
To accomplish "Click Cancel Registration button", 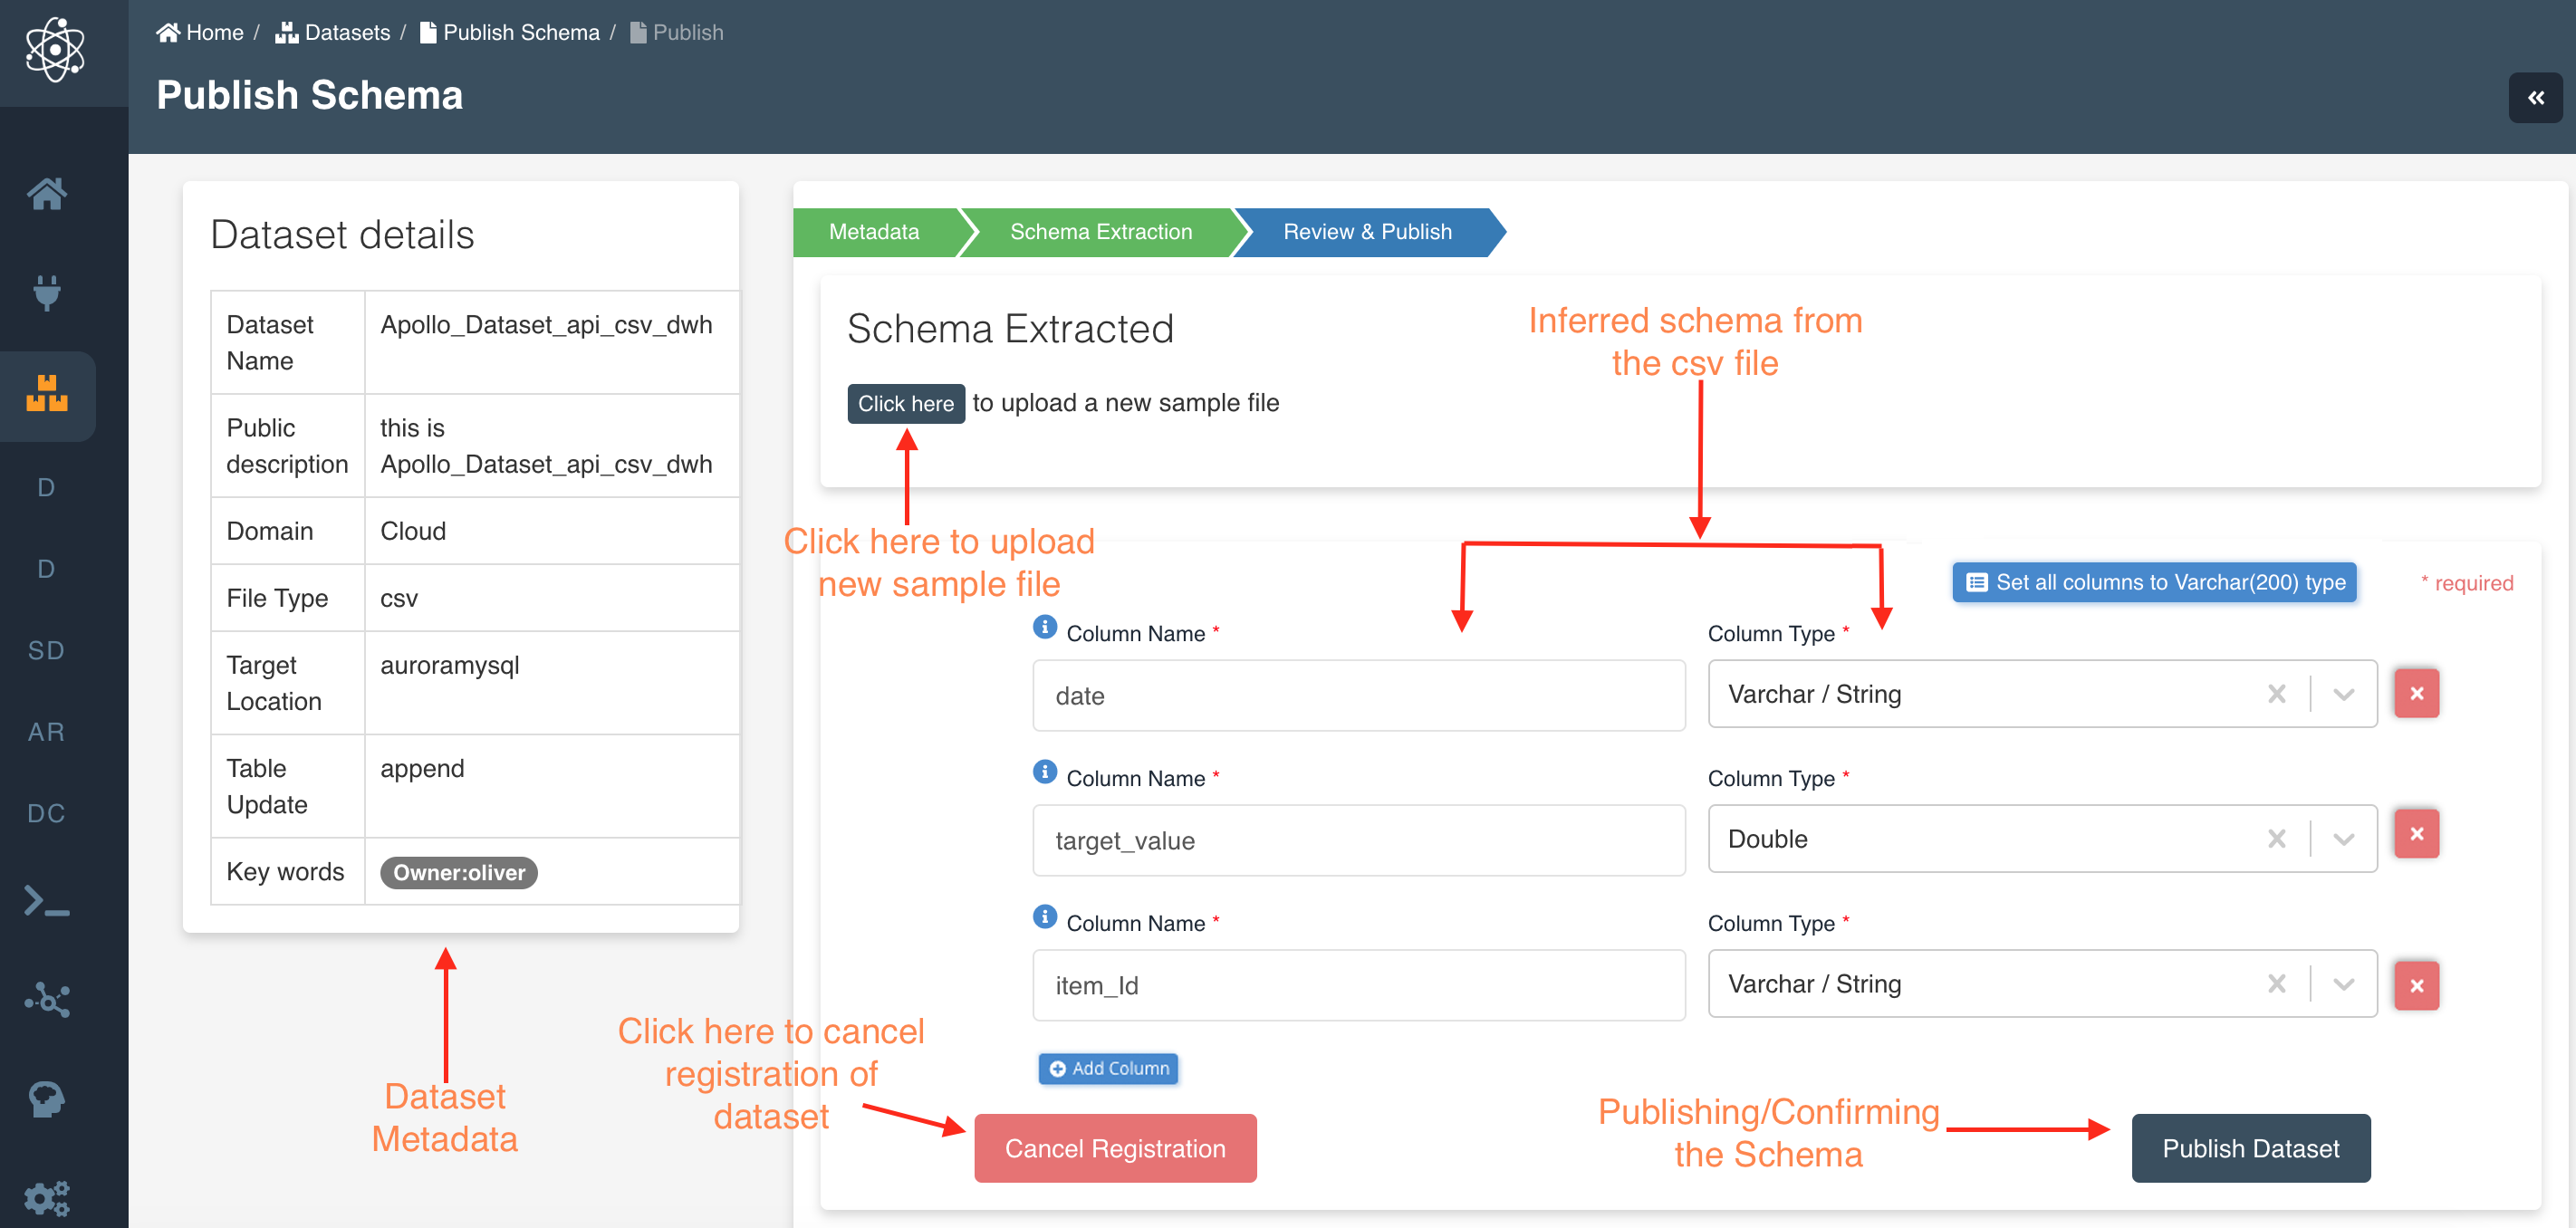I will point(1114,1148).
